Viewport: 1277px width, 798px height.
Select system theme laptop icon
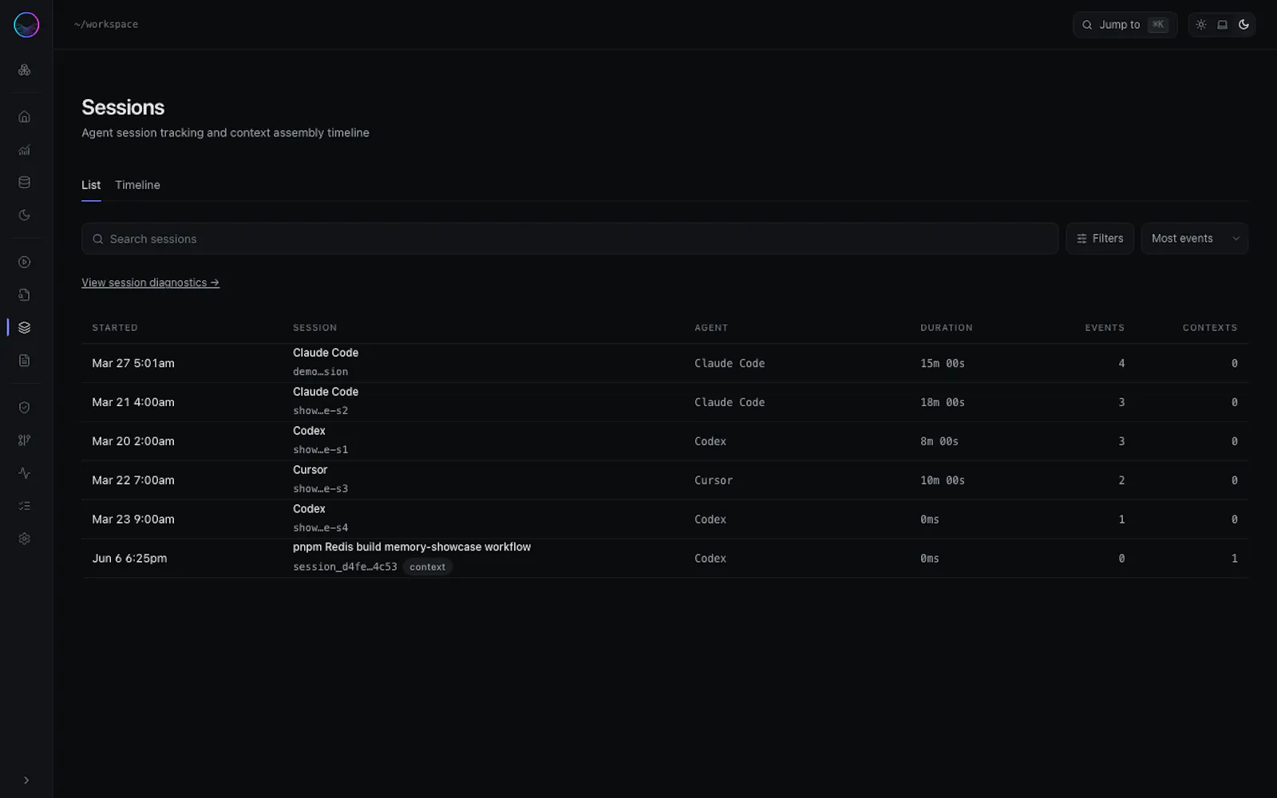tap(1222, 25)
